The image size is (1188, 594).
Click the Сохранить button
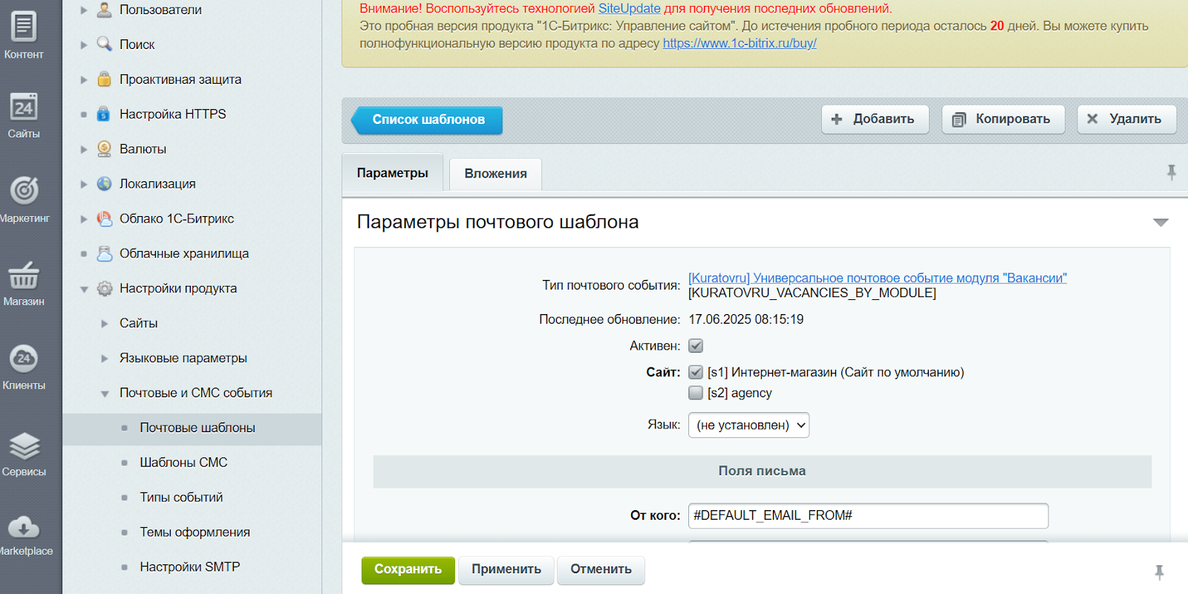408,570
